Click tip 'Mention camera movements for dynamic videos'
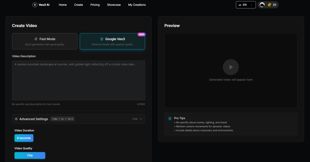The width and height of the screenshot is (310, 162). (203, 126)
